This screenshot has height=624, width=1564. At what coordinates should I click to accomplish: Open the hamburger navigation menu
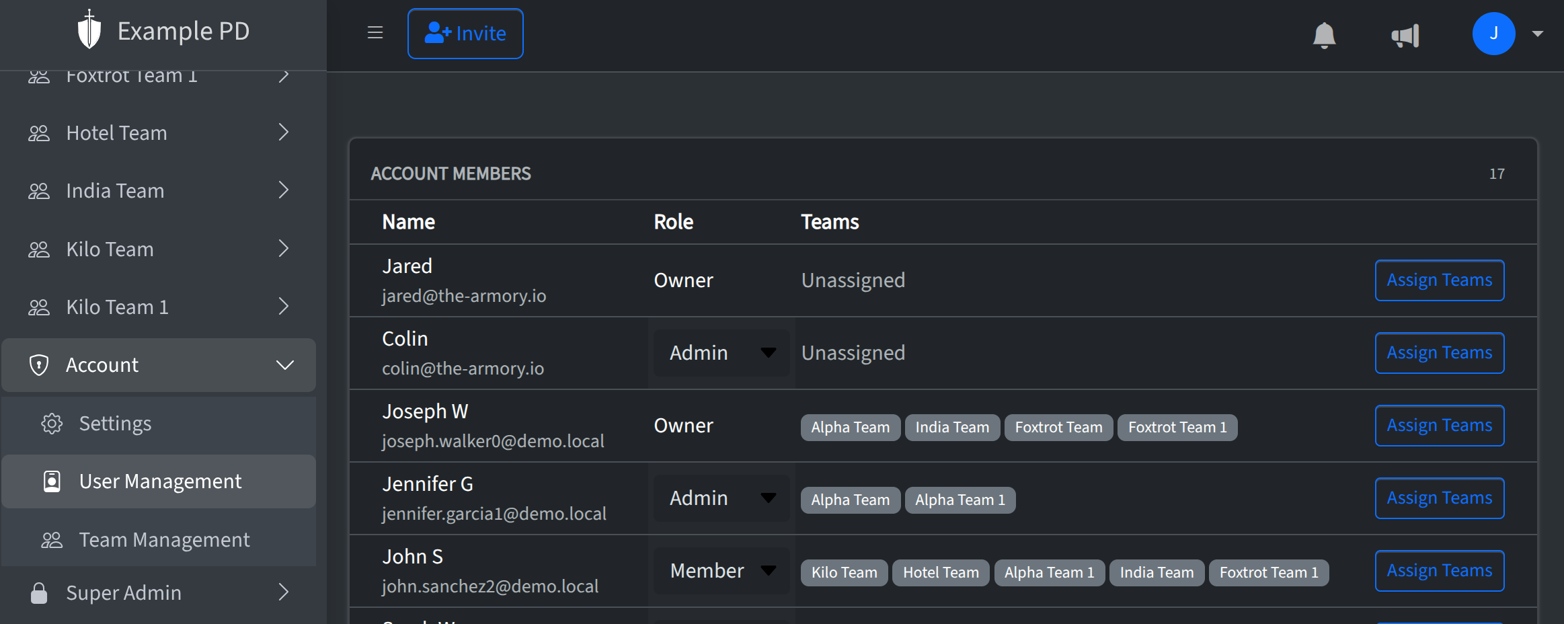(375, 32)
